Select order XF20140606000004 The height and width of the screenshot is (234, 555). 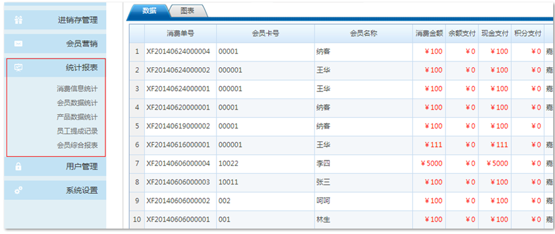(x=178, y=163)
